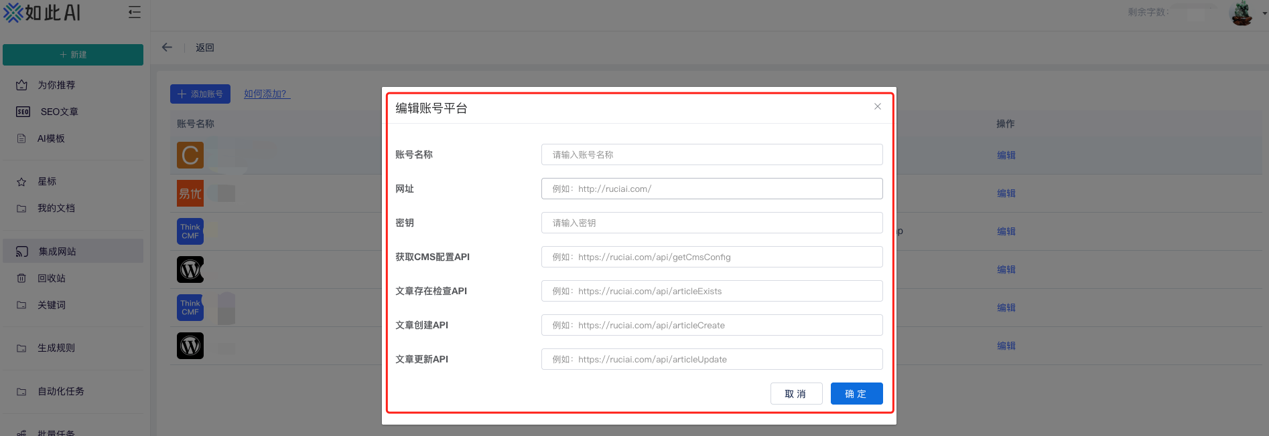The height and width of the screenshot is (436, 1269).
Task: Click 编辑 for the second ThinkCMF row
Action: point(1006,308)
